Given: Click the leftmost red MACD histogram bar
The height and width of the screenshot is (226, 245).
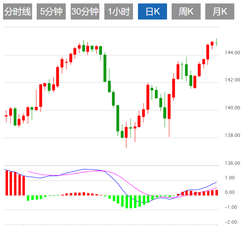Looking at the screenshot, I should (6, 183).
